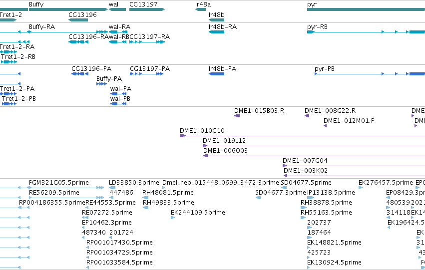
Task: Select EST RE44553.5prime
Action: 87,208
